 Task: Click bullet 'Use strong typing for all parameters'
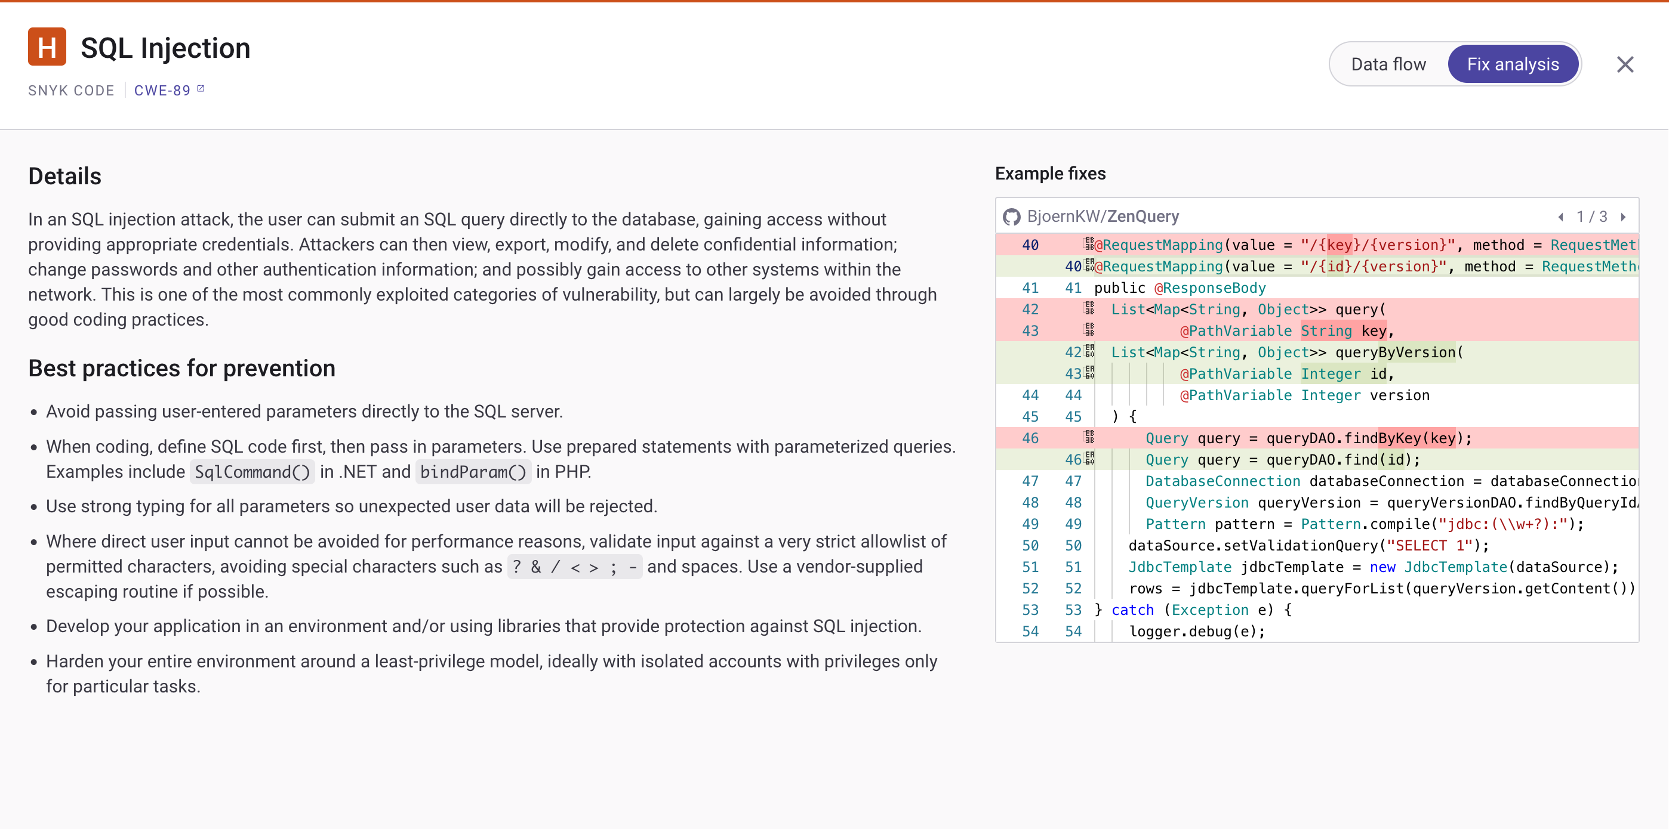pos(351,506)
